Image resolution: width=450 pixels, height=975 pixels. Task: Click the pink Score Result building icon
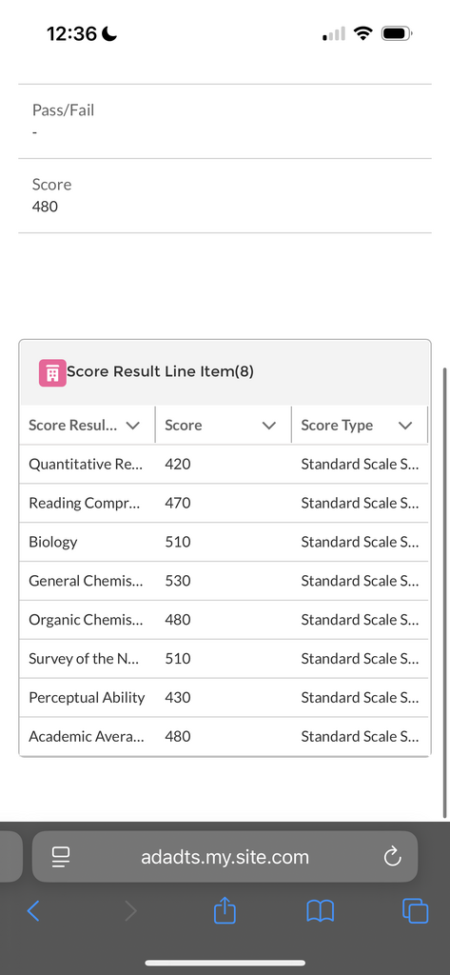(52, 373)
